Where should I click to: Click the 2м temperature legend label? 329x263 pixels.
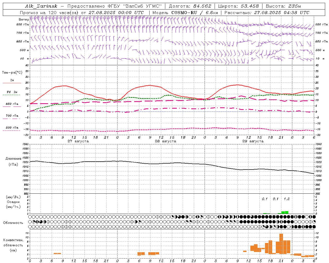pyautogui.click(x=12, y=80)
